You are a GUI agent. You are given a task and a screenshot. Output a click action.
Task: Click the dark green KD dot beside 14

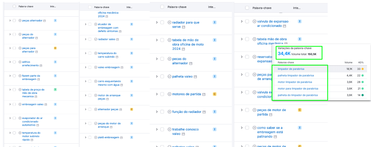point(363,95)
